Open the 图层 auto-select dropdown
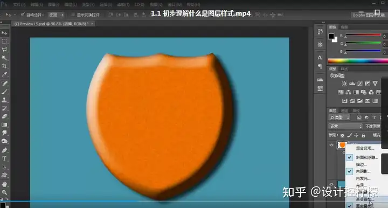Viewport: 388px width, 208px height. click(x=56, y=15)
